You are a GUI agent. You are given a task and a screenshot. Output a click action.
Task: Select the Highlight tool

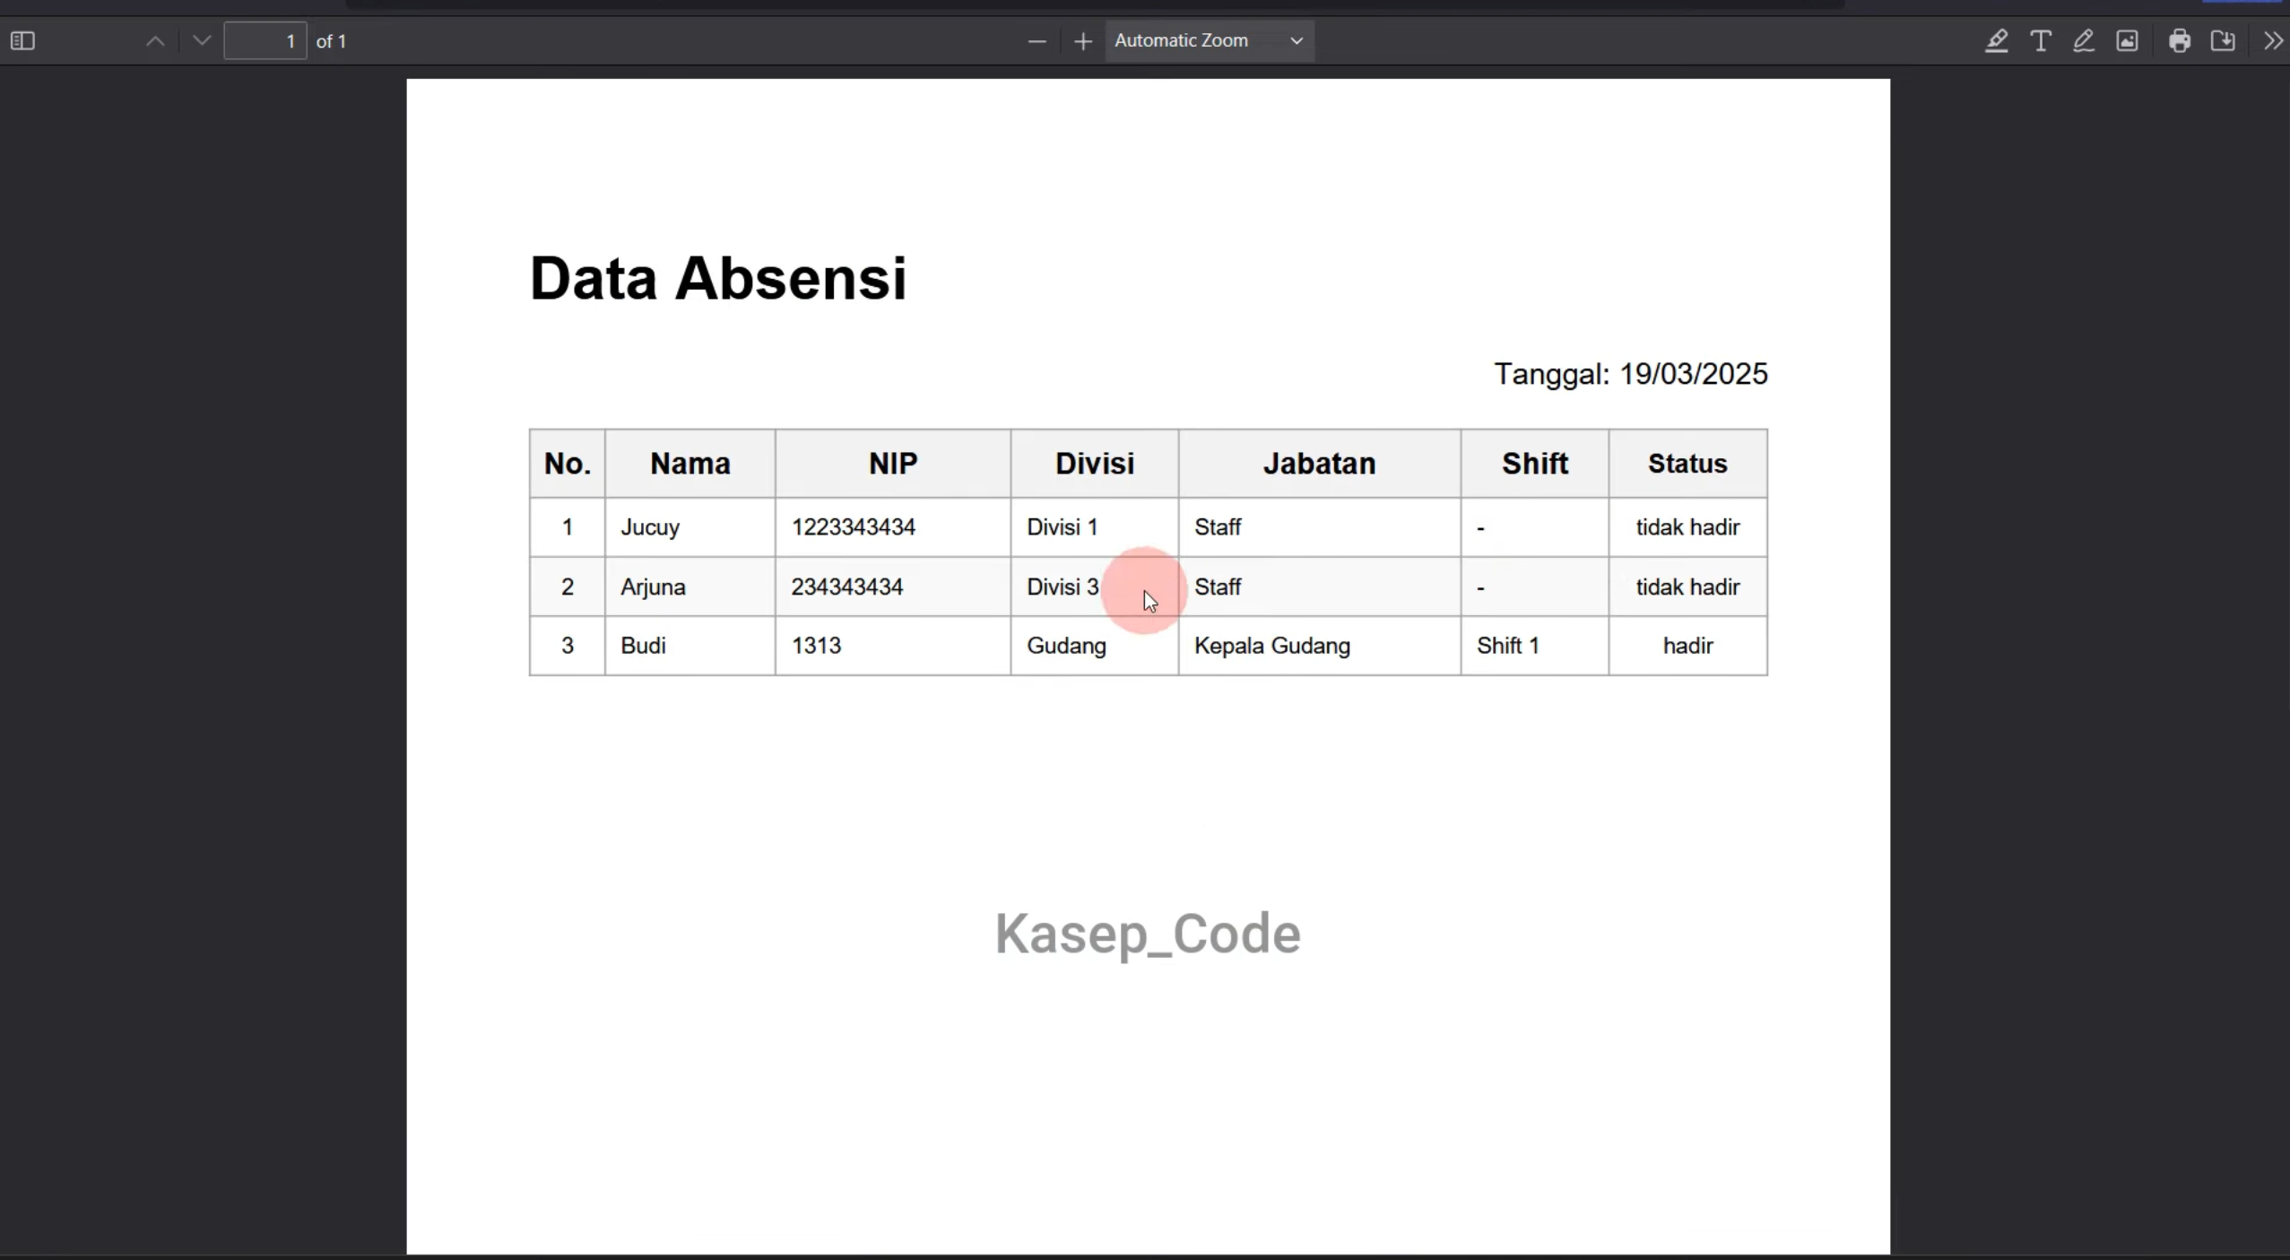pos(1996,41)
